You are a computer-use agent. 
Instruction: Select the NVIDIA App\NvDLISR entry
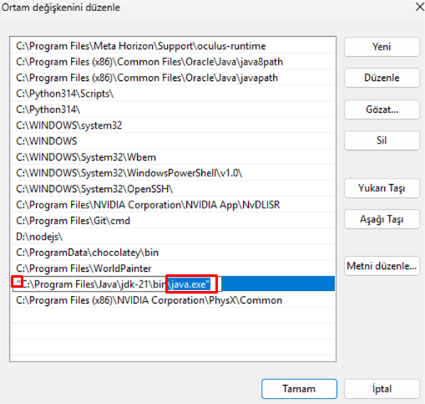173,205
